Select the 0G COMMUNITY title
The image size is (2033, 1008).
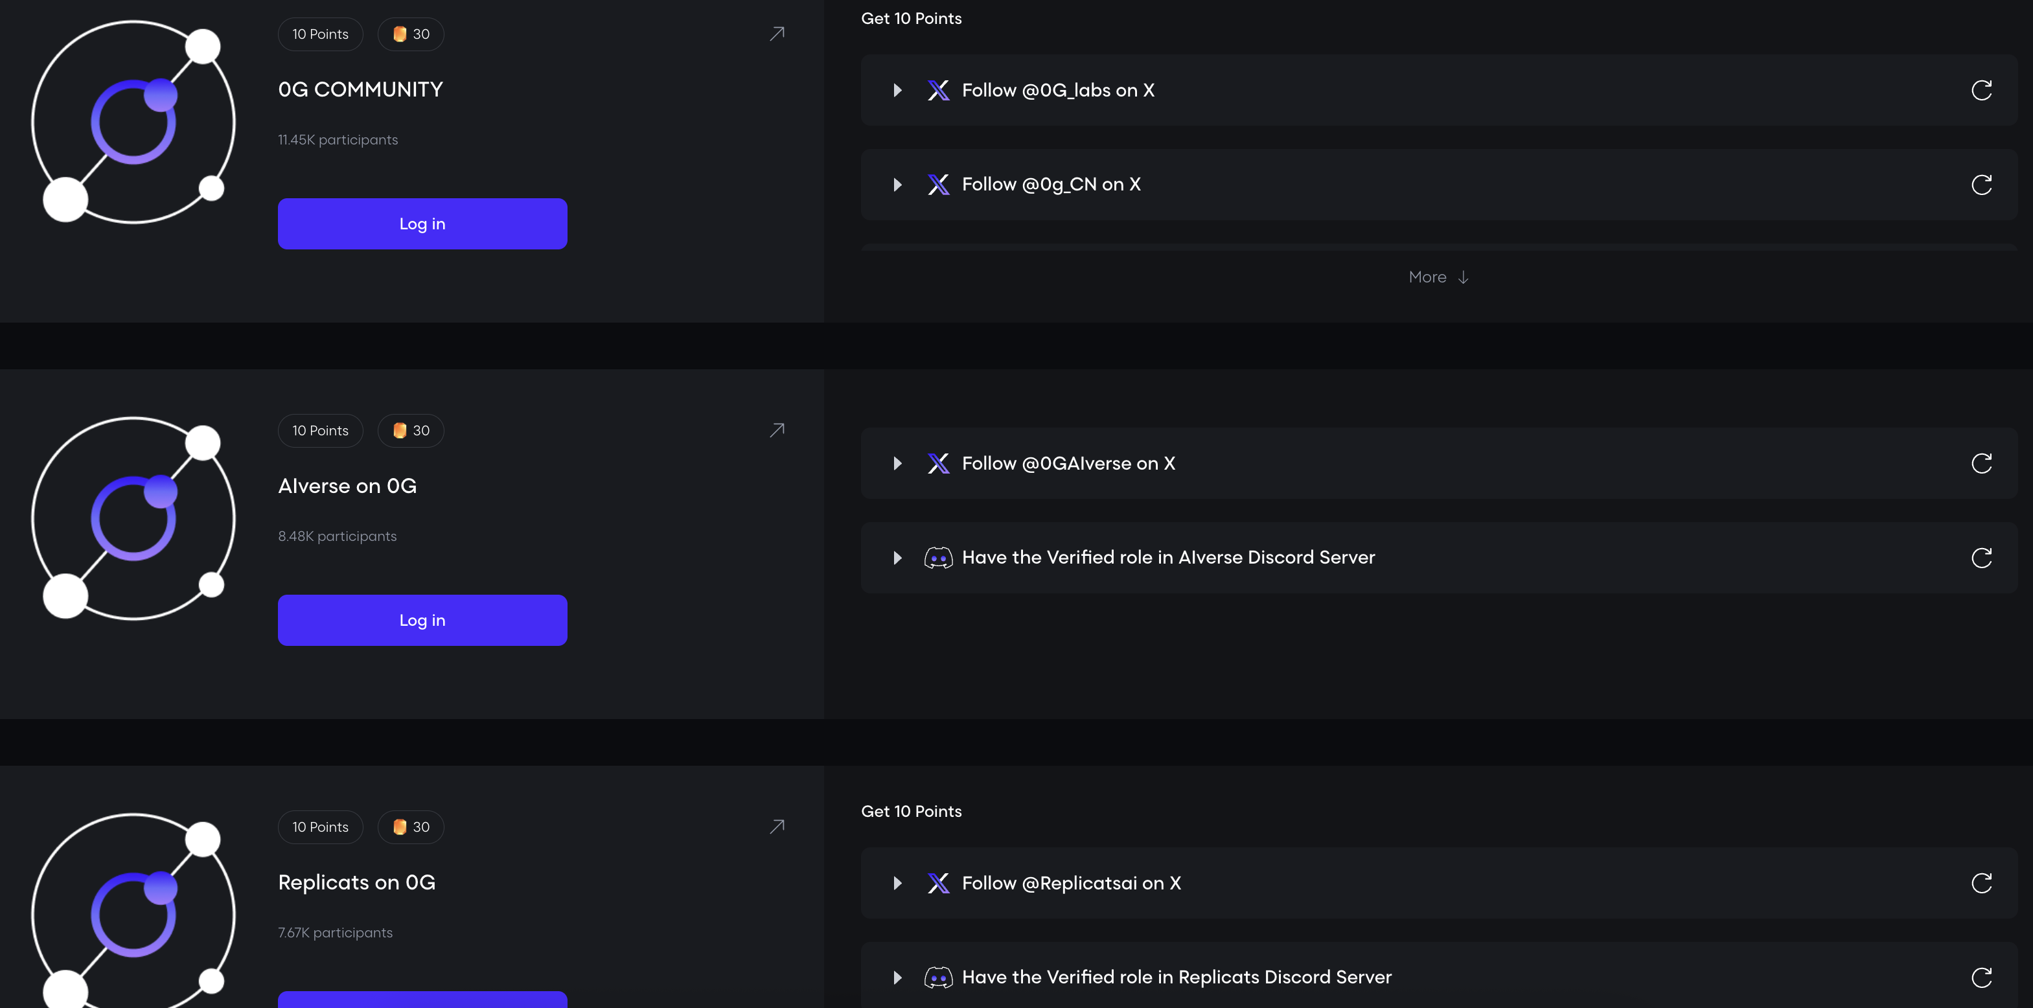point(361,90)
